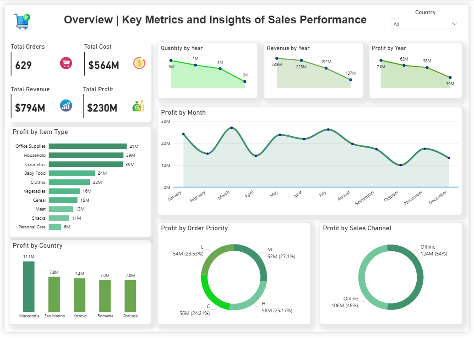Click the Kosovo country column
Screen dimensions: 474x338
[80, 295]
